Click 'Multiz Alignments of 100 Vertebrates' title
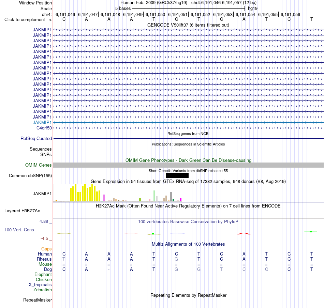 [x=188, y=244]
